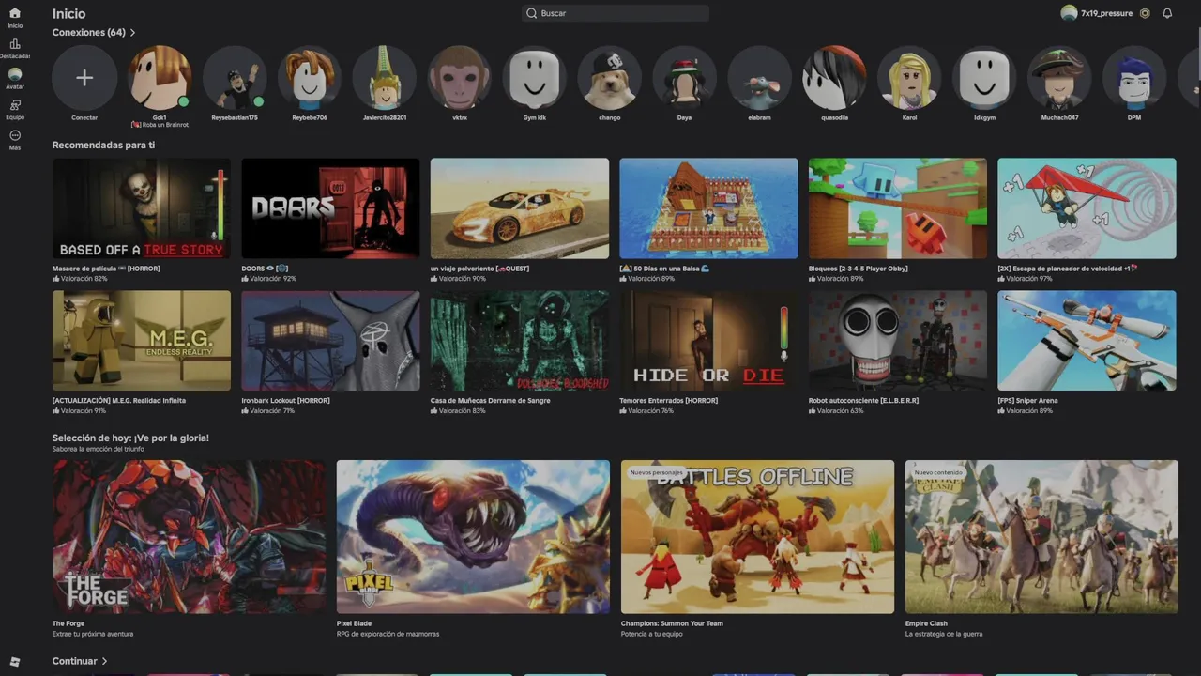Click the bottom-left sidebar app icon
This screenshot has height=676, width=1201.
[14, 662]
